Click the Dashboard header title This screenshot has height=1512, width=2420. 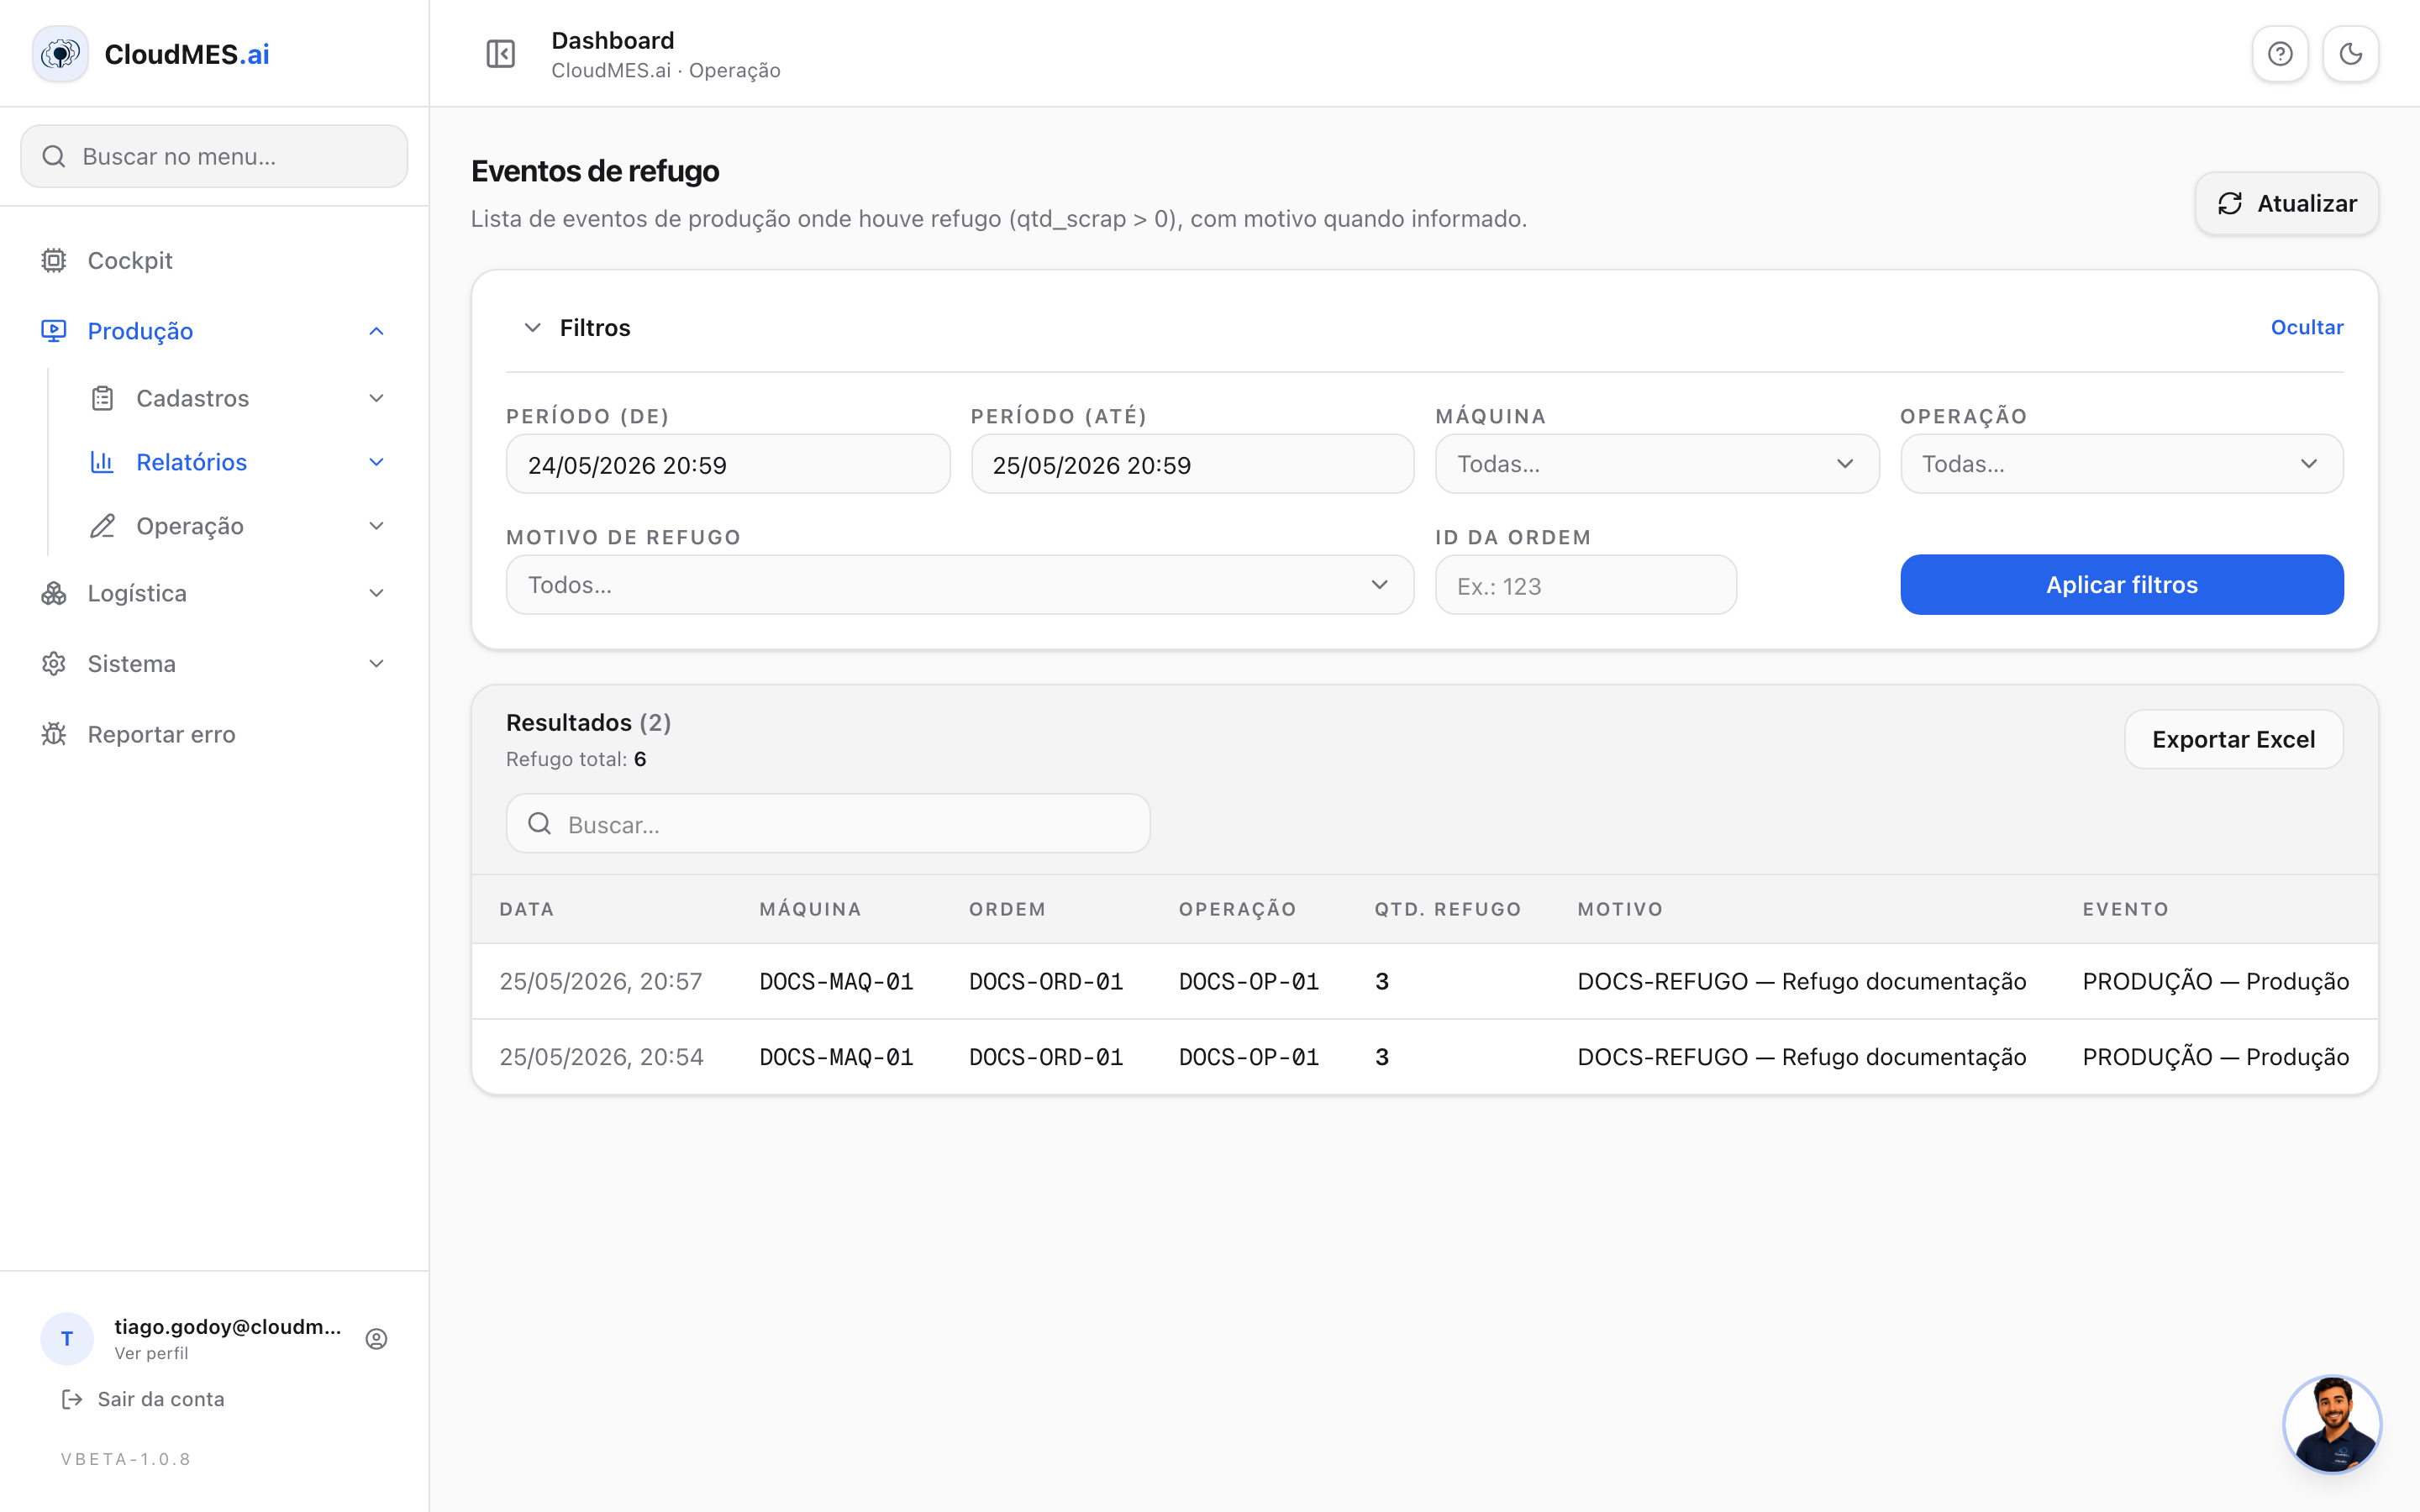pos(613,40)
